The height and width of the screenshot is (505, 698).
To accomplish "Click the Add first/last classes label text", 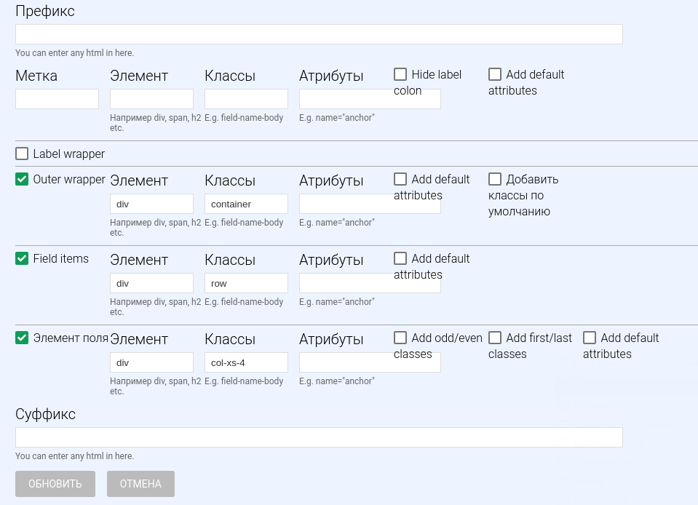I will pyautogui.click(x=530, y=346).
